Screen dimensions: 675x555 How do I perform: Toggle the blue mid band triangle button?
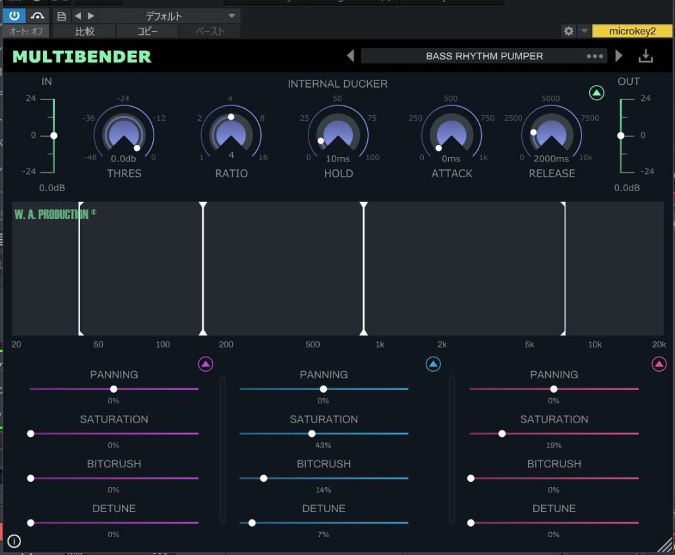coord(433,364)
